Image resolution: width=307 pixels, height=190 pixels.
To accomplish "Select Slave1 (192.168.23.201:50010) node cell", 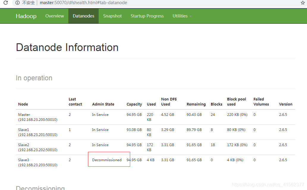I will (38, 132).
